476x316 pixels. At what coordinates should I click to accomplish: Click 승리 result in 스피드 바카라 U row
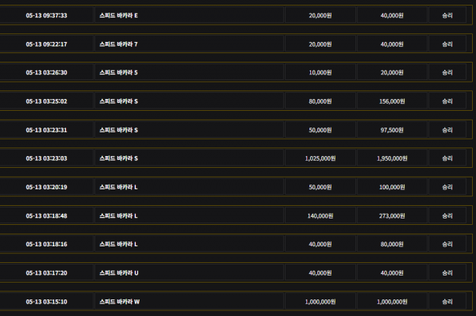[447, 273]
